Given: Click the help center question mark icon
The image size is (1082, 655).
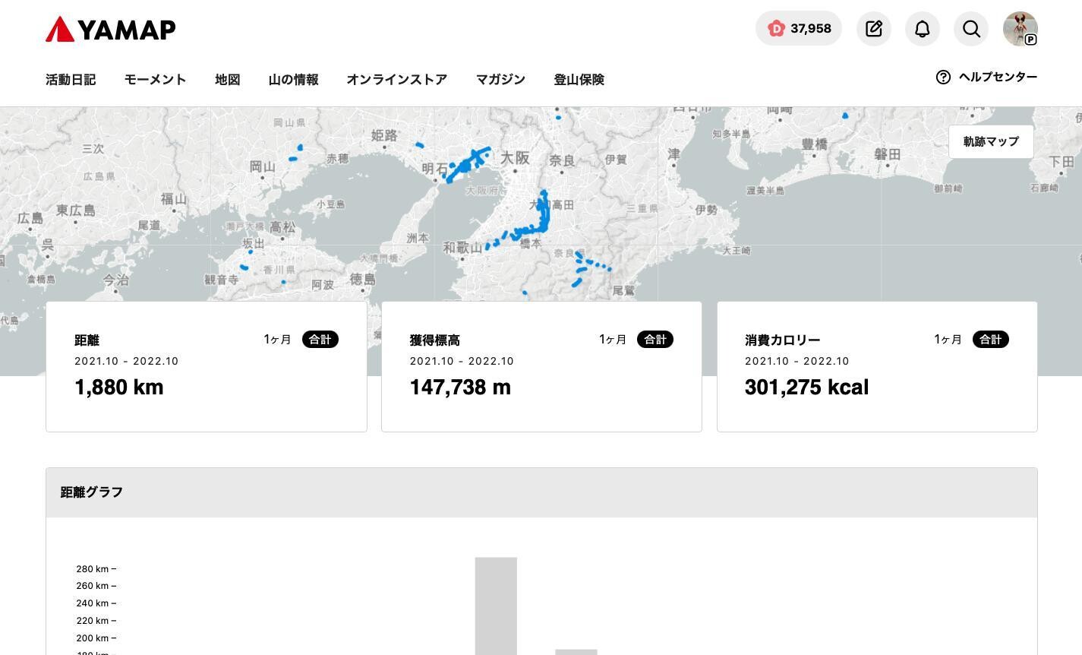Looking at the screenshot, I should point(943,77).
